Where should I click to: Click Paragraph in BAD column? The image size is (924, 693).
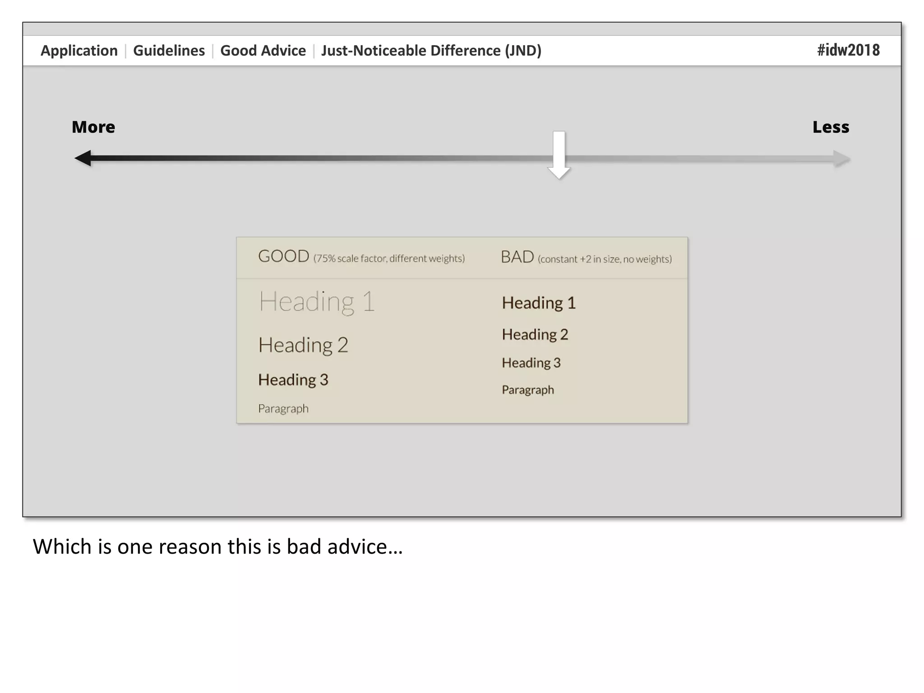pyautogui.click(x=528, y=390)
